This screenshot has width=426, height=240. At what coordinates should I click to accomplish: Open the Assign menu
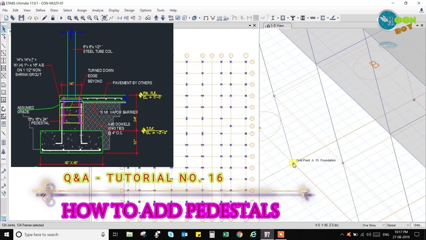pyautogui.click(x=82, y=10)
